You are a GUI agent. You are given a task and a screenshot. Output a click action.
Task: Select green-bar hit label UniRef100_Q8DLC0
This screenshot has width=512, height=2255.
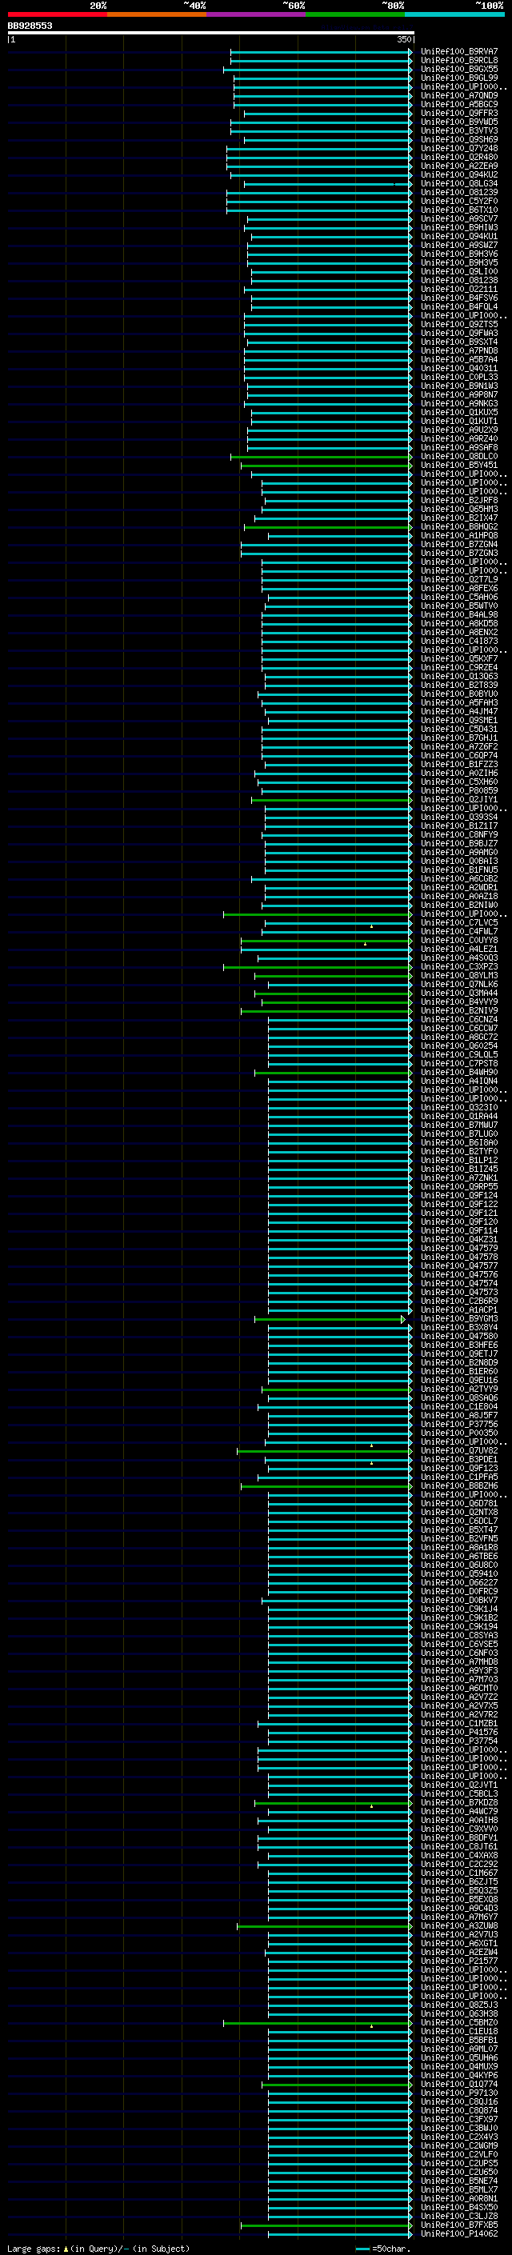[x=459, y=456]
